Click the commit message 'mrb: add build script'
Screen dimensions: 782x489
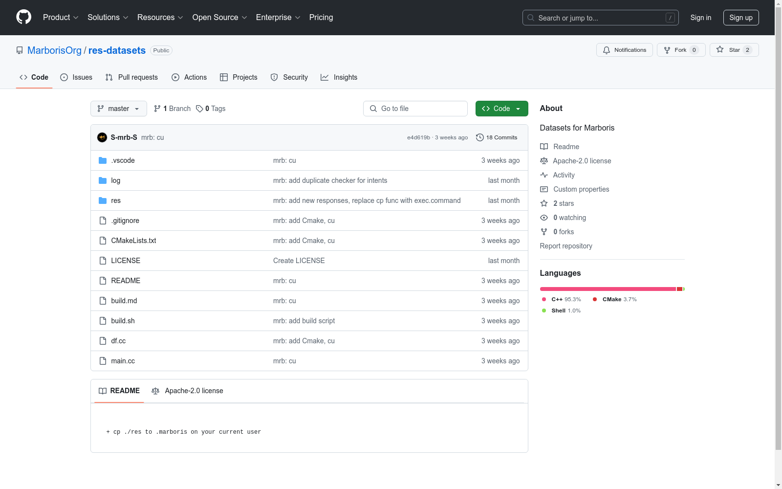click(304, 321)
